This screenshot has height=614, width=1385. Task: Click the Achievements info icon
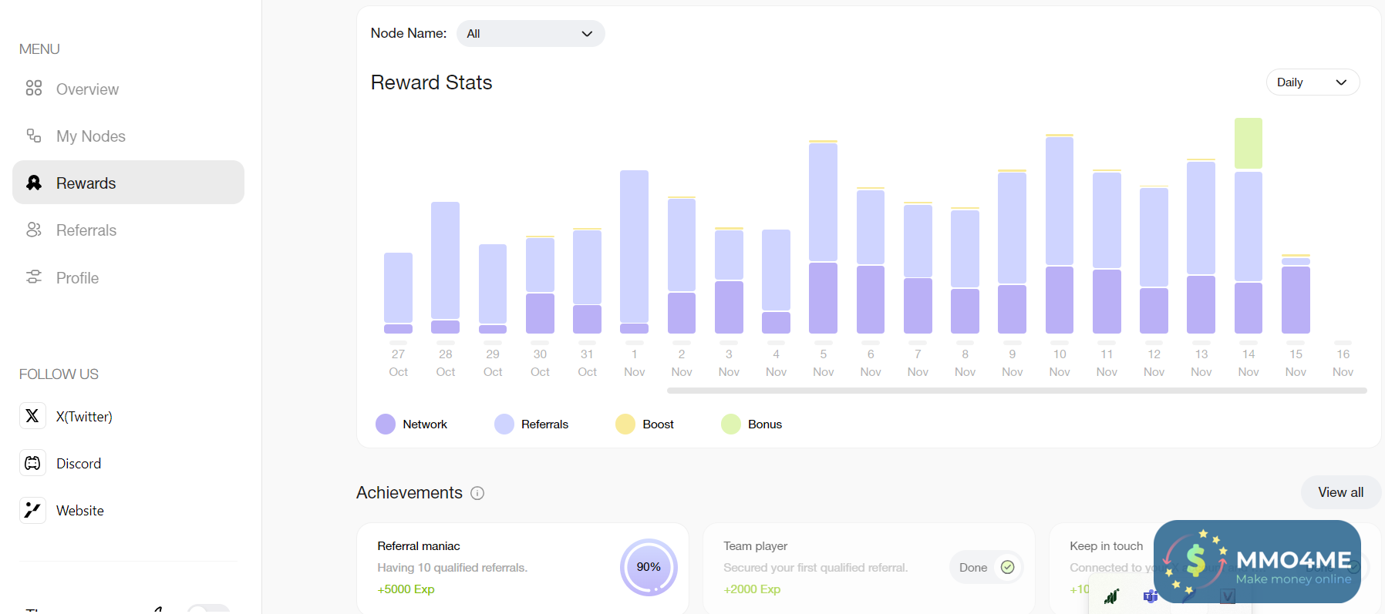[x=477, y=493]
